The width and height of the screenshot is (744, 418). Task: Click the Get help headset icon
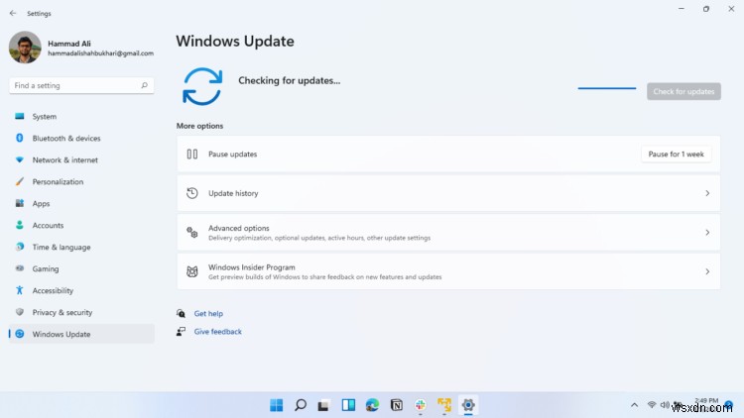point(181,313)
